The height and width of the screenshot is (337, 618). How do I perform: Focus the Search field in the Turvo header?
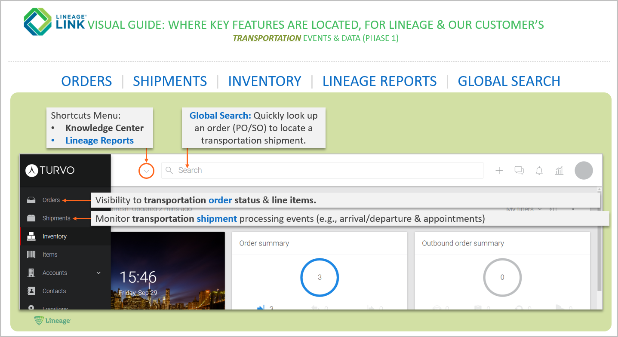[x=322, y=170]
